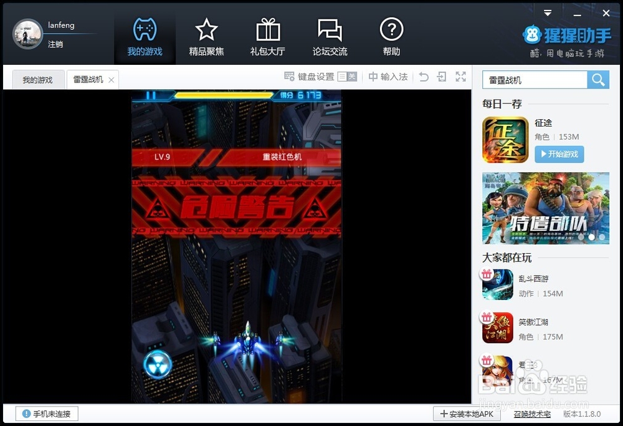Open the top-right dropdown menu arrow
Screen dimensions: 623x426
548,12
